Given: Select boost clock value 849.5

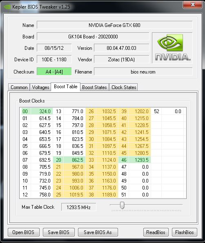Looking at the screenshot, I should pos(75,153).
